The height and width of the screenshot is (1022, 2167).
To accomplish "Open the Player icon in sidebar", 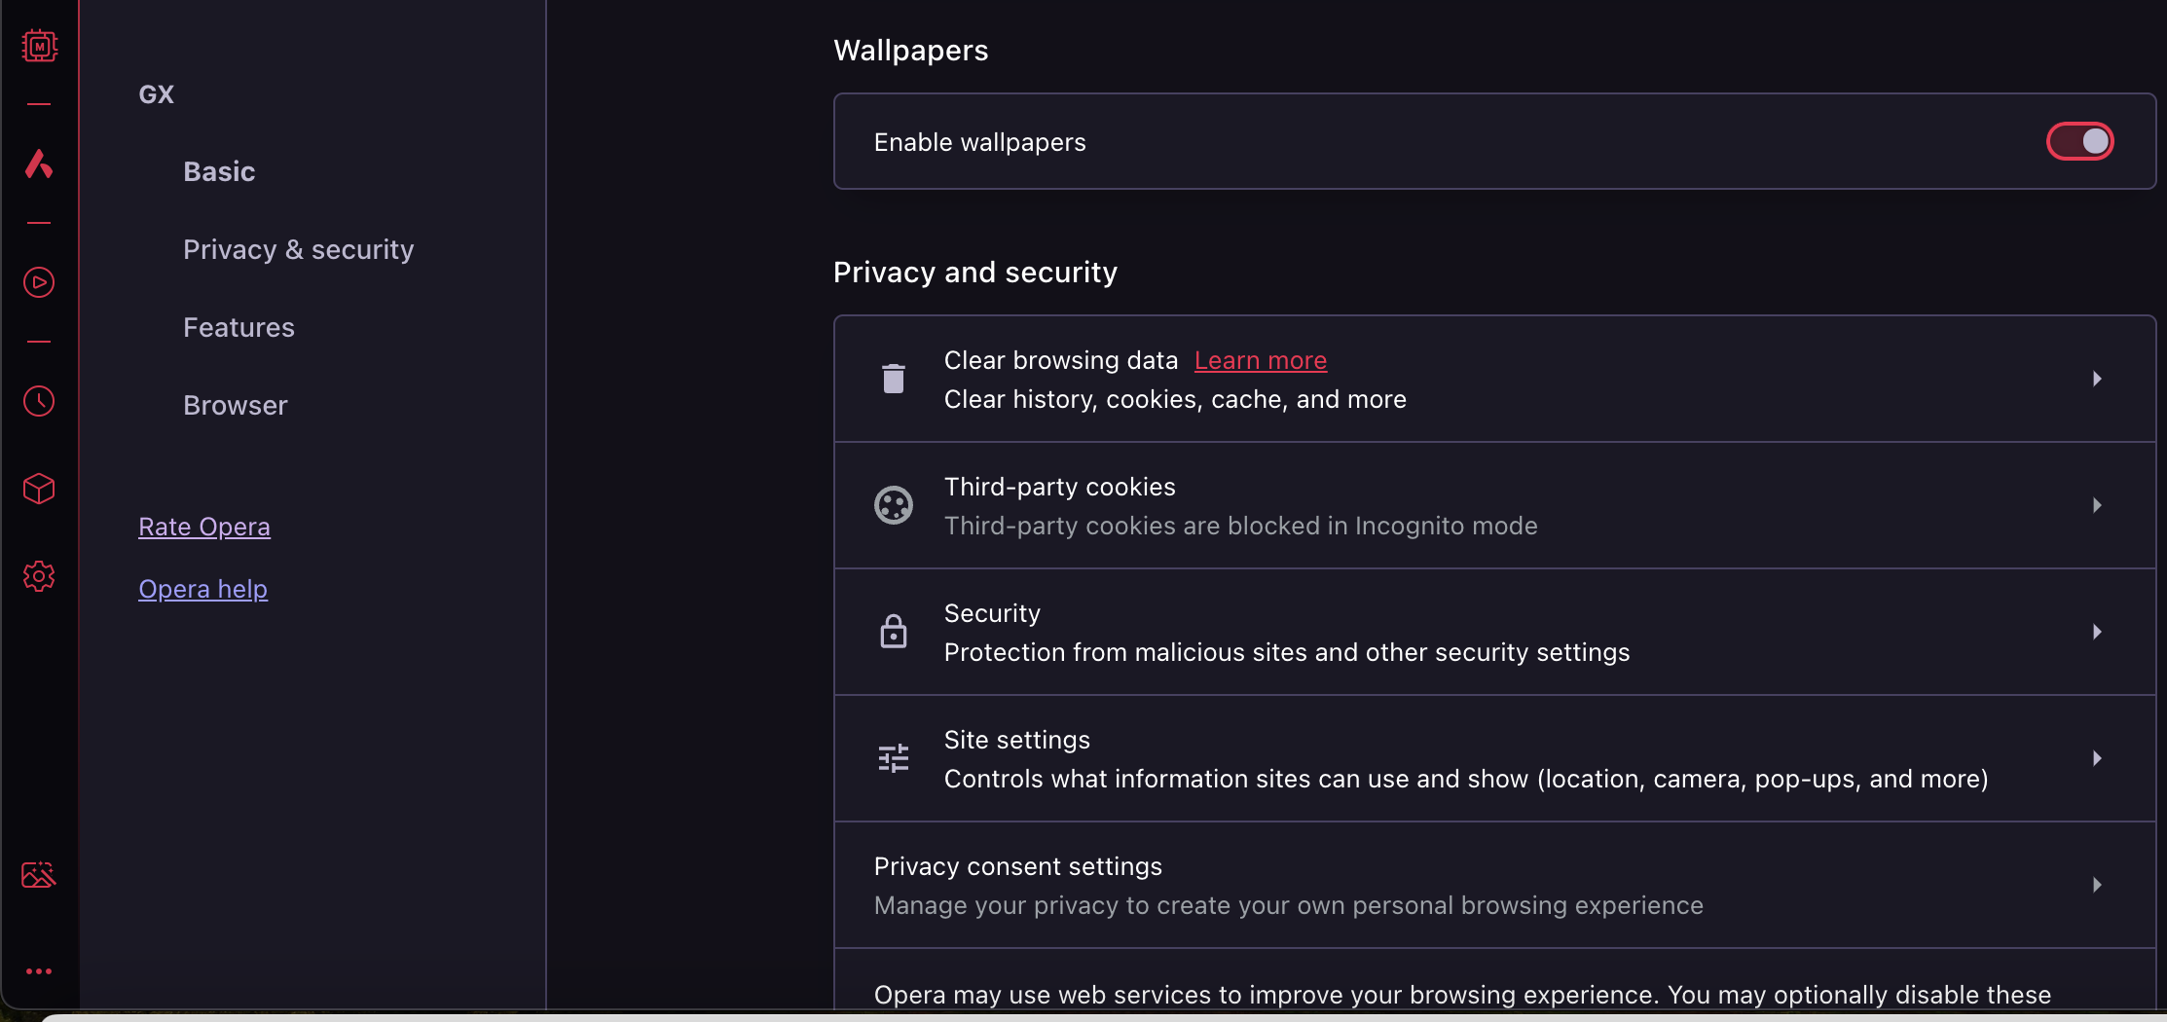I will tap(39, 282).
